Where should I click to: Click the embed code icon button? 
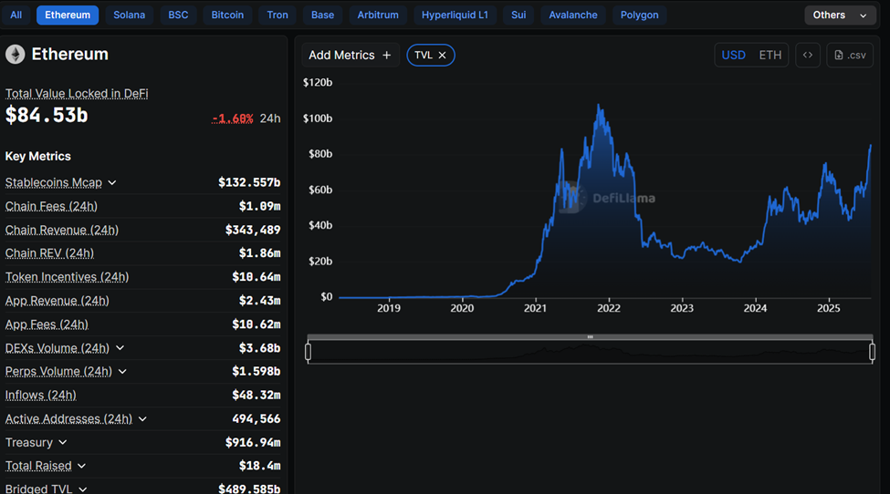(808, 55)
